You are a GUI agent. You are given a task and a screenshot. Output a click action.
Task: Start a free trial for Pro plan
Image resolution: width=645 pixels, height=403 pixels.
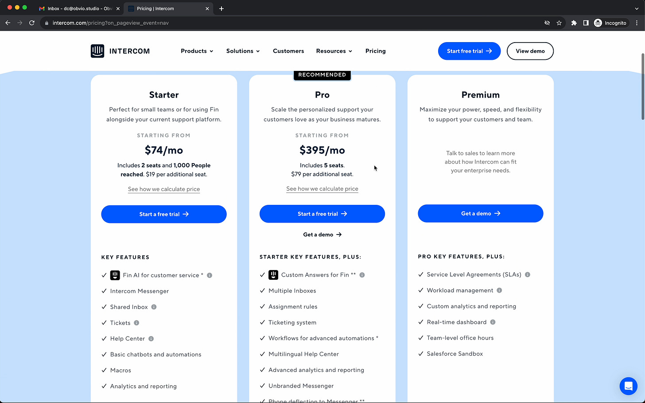point(322,214)
